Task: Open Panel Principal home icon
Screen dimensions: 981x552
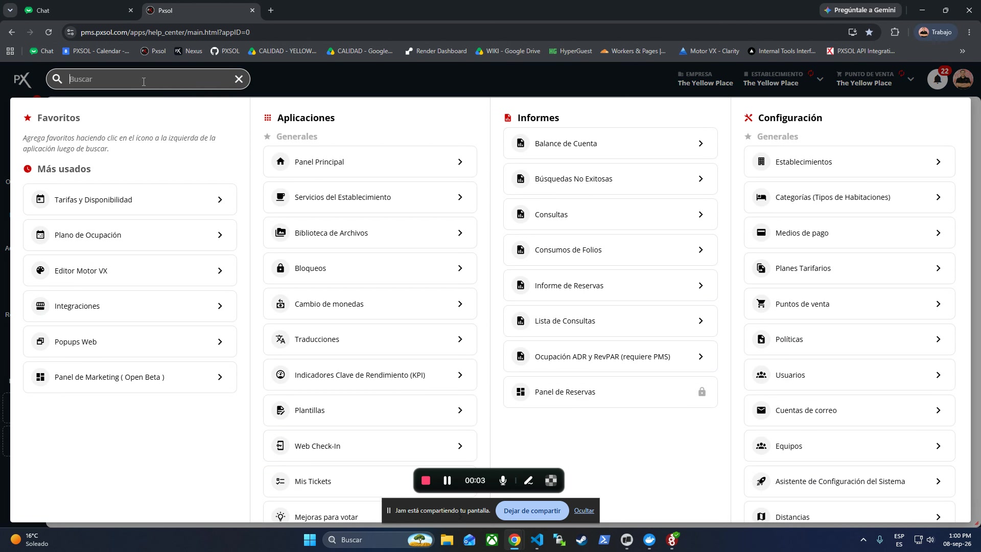Action: pyautogui.click(x=281, y=162)
